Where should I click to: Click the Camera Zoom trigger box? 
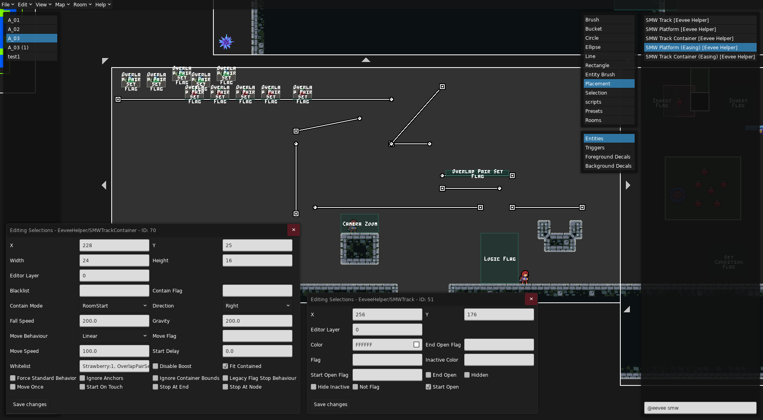point(360,224)
